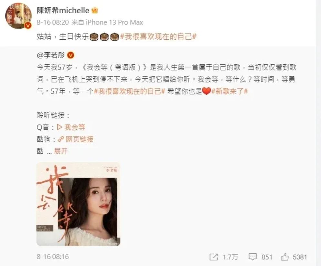Screen dimensions: 321x266
Task: Click verified badge next to @李若彤
Action: [x=71, y=55]
